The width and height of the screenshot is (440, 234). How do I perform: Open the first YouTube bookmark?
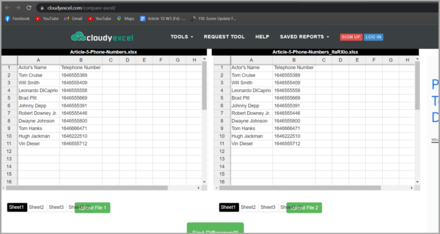coord(47,19)
